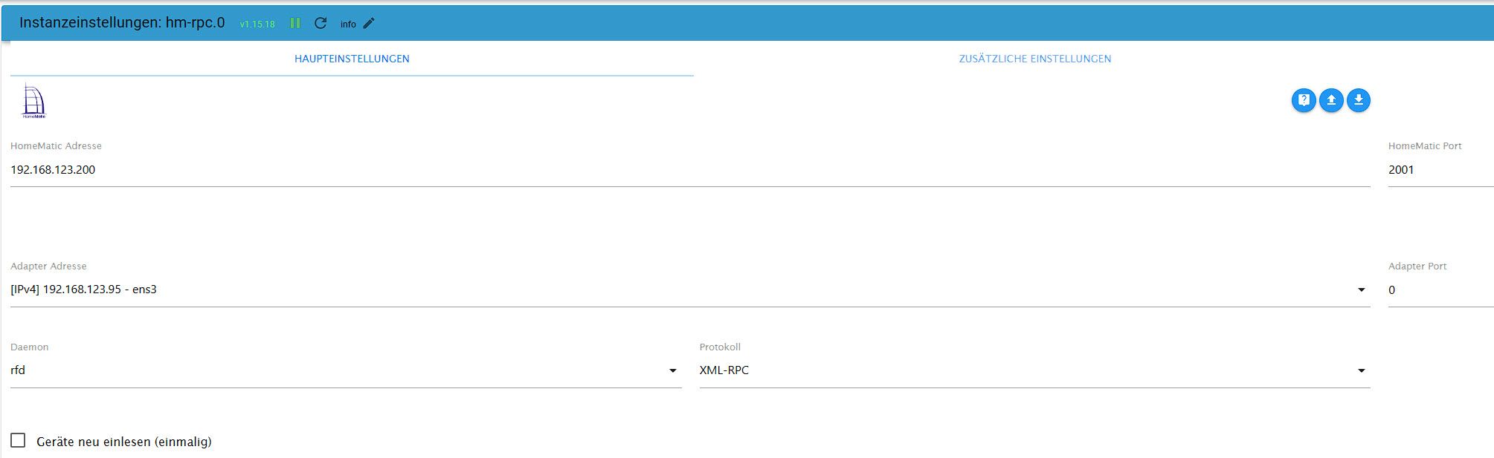
Task: Click the 'Geräte neu einlesen (einmalig)' label
Action: (x=124, y=442)
